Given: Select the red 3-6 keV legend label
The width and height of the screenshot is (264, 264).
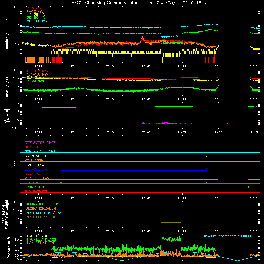Looking at the screenshot, I should pos(34,8).
